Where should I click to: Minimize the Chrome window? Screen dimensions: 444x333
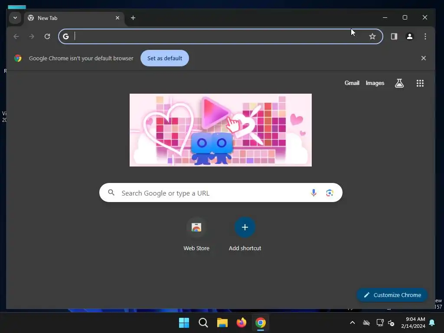pyautogui.click(x=385, y=17)
